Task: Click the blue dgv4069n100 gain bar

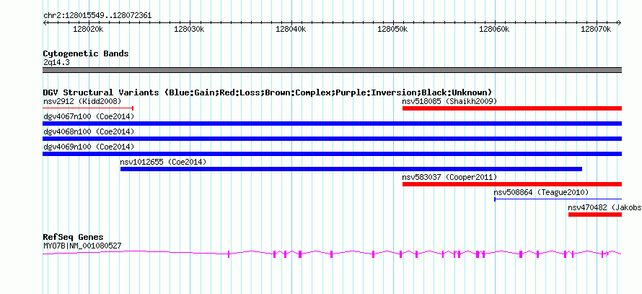Action: 333,154
